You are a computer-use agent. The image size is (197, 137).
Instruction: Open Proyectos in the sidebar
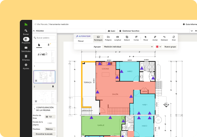coord(26,40)
